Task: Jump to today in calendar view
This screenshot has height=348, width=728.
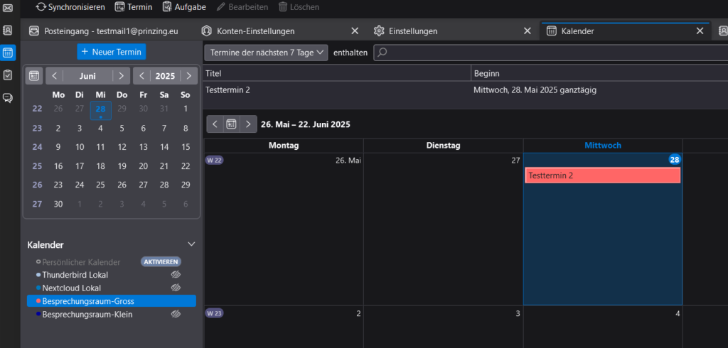Action: coord(231,124)
